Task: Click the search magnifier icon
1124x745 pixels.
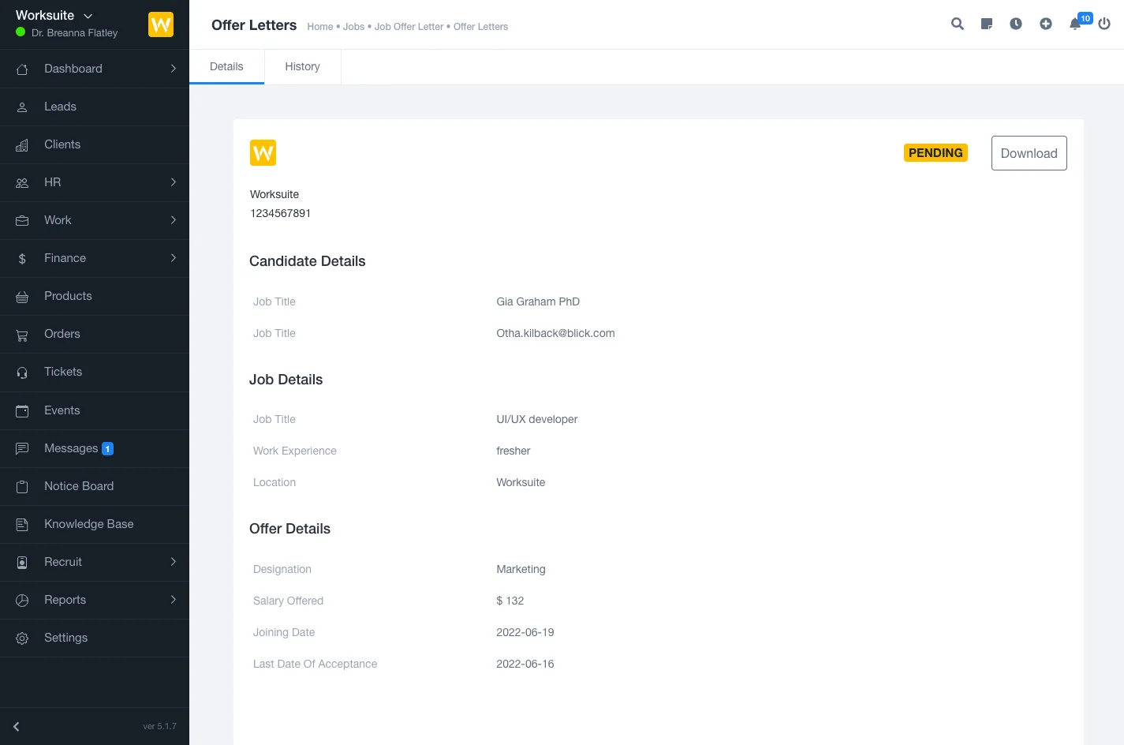Action: (x=957, y=24)
